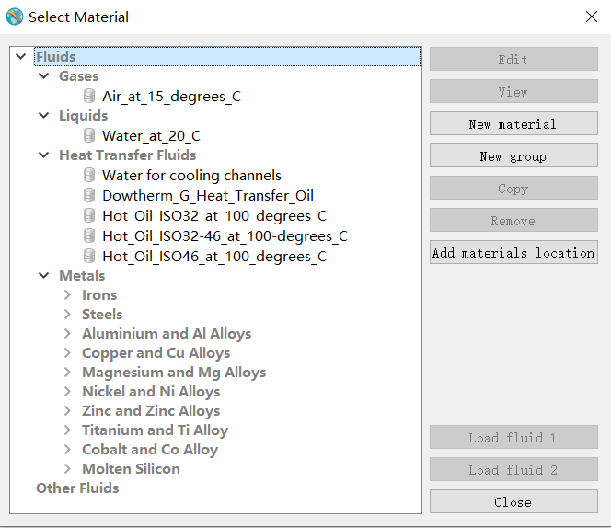Click the Dowtherm_G_Heat_Transfer_Oil material icon

tap(89, 195)
